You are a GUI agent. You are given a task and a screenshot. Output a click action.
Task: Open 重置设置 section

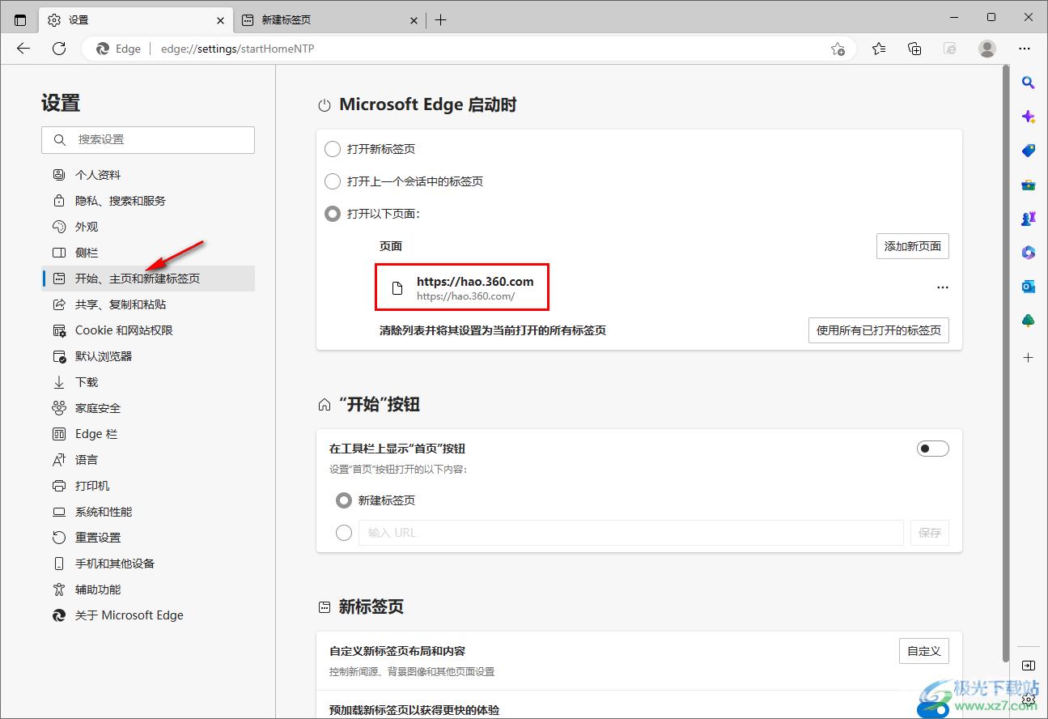point(148,538)
